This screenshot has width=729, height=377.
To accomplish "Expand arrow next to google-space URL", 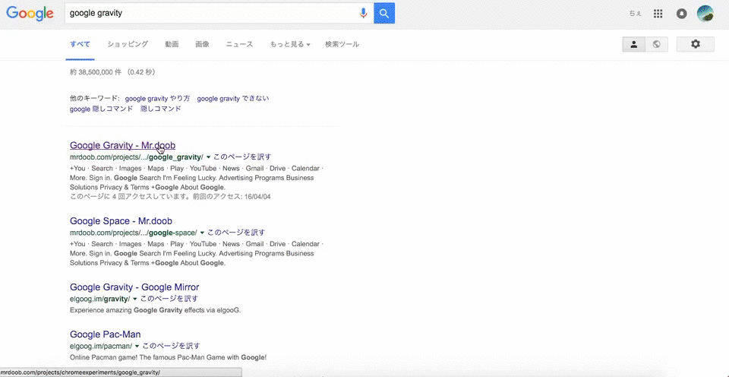I will click(202, 233).
